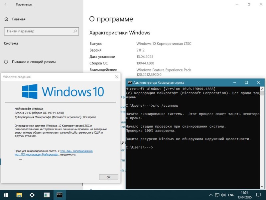Click the Windows Feature Experience Pack value
This screenshot has height=200, width=266.
[x=164, y=72]
